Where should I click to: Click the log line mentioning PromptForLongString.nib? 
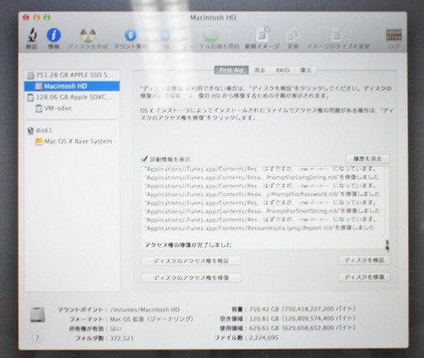click(262, 177)
